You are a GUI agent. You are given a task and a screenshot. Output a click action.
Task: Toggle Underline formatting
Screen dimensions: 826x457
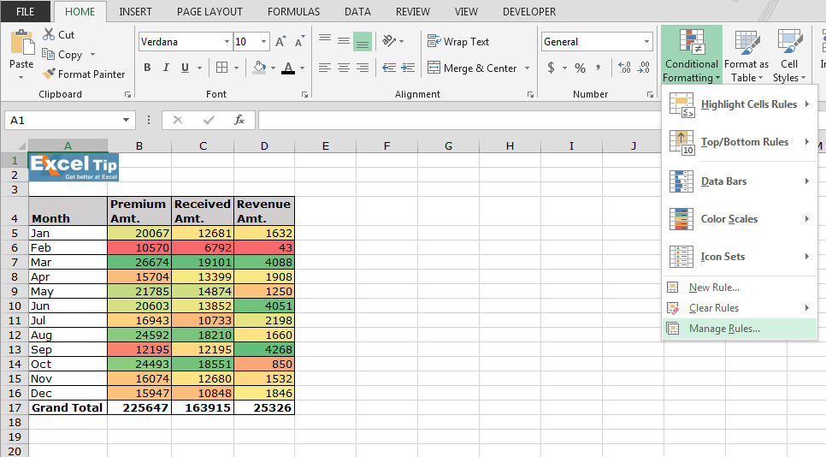[185, 68]
